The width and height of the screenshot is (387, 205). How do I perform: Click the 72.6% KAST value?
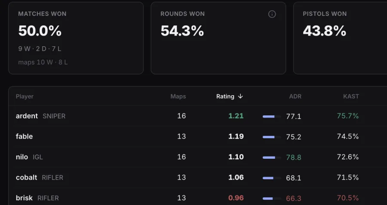348,157
